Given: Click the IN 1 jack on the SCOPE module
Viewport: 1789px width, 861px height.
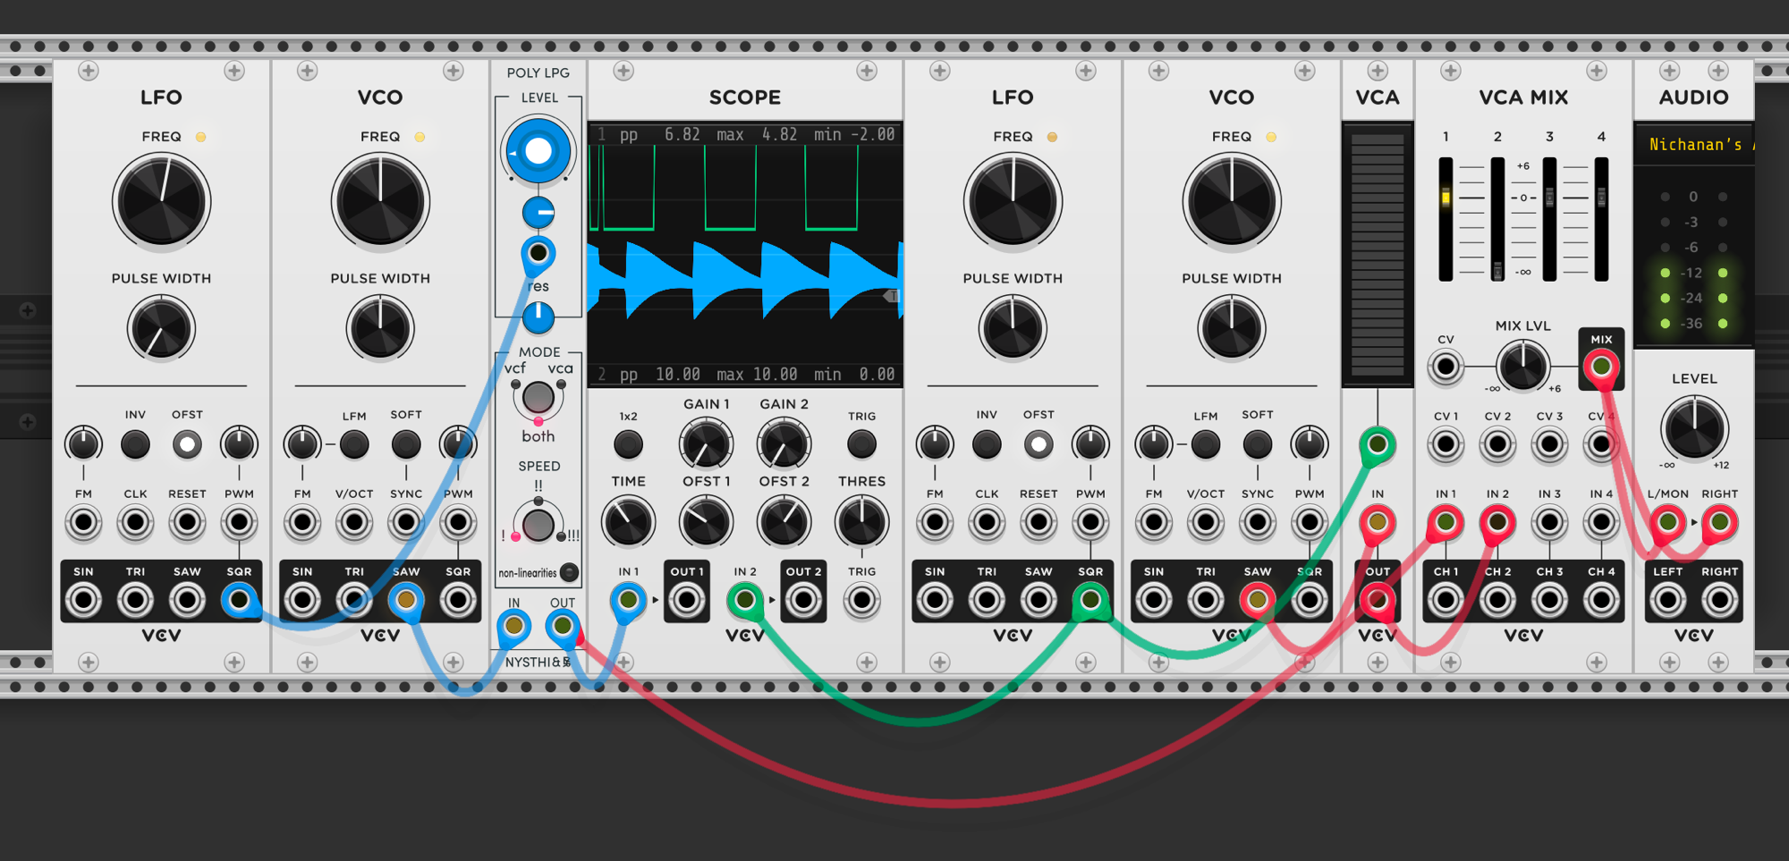Looking at the screenshot, I should pyautogui.click(x=629, y=600).
